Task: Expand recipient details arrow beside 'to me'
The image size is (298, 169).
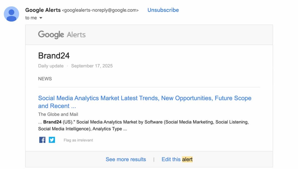Action: point(41,18)
